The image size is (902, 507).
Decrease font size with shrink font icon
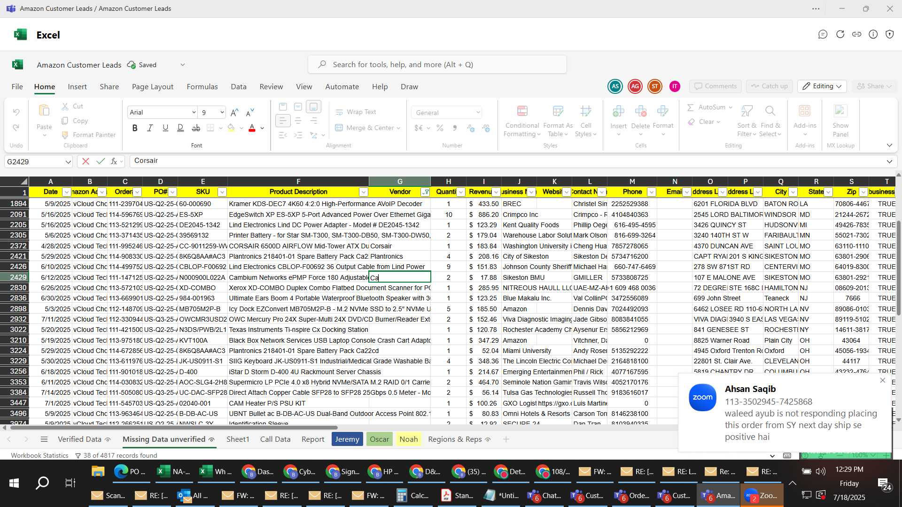250,112
